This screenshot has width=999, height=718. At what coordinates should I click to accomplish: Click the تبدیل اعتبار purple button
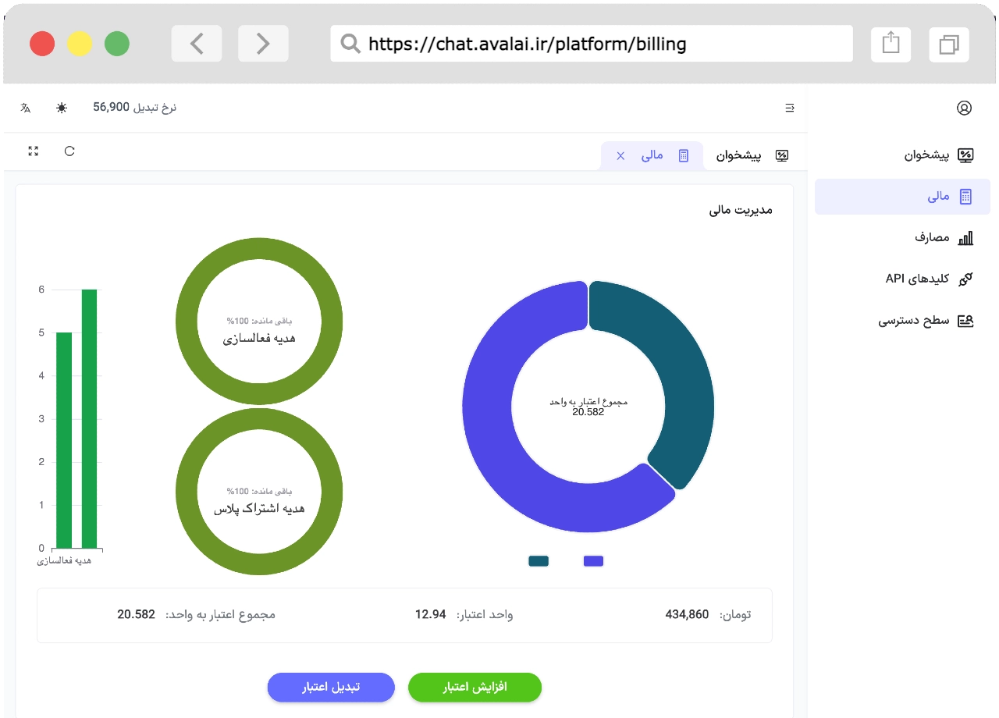point(331,688)
